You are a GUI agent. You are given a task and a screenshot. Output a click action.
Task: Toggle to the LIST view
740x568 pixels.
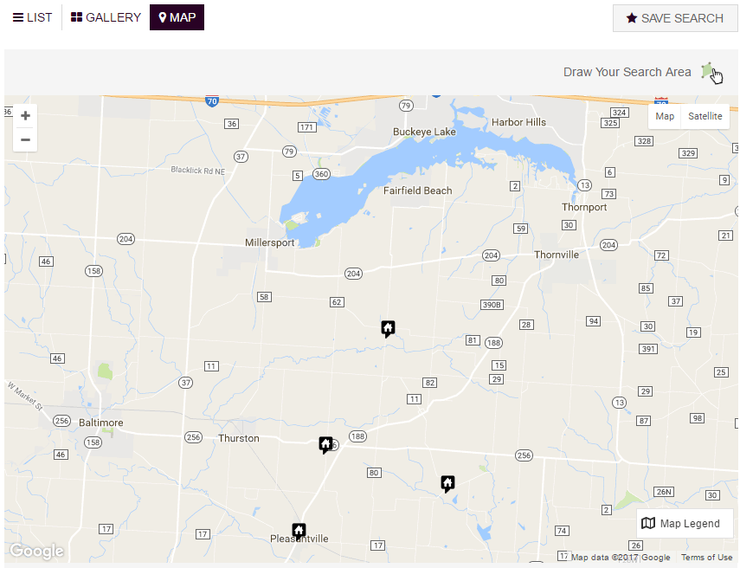pyautogui.click(x=32, y=16)
